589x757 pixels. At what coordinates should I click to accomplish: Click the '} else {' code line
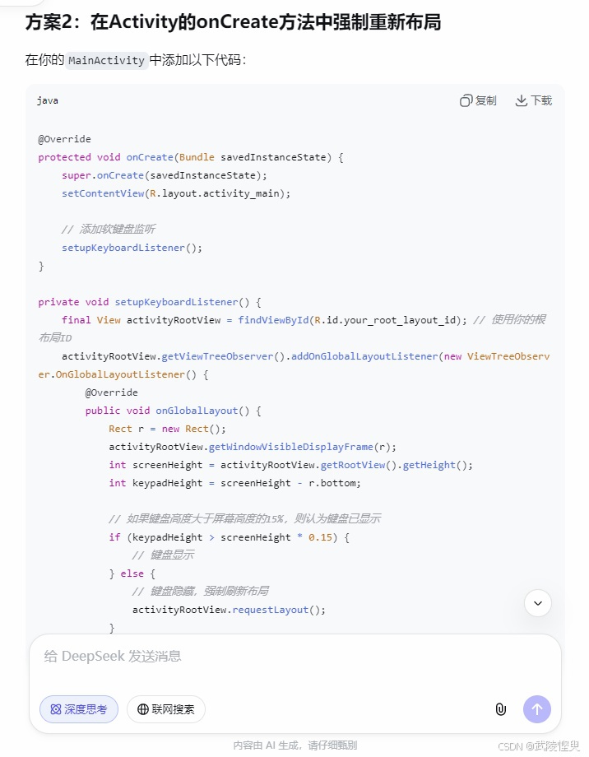(132, 574)
